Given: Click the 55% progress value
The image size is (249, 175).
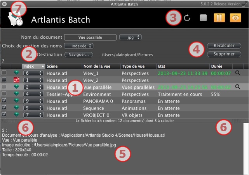Looking at the screenshot, I should point(215,94).
